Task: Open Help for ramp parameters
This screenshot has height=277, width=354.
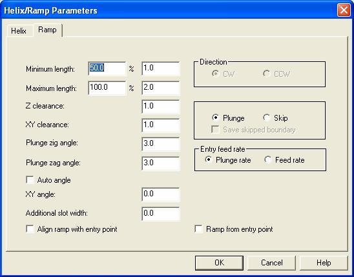Action: point(324,263)
